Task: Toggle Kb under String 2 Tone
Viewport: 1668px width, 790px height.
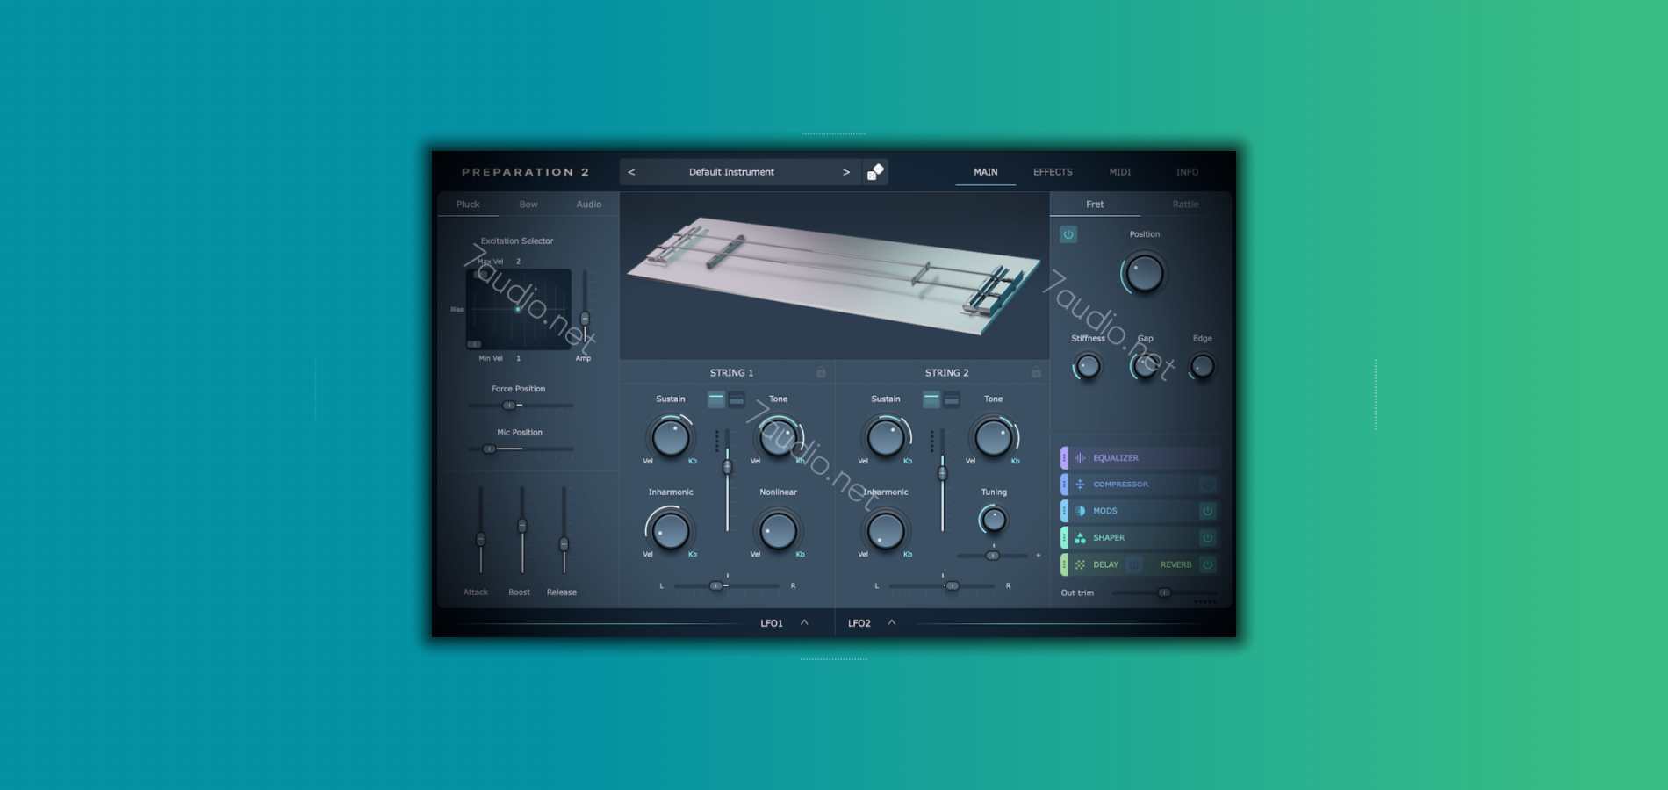Action: 1016,461
